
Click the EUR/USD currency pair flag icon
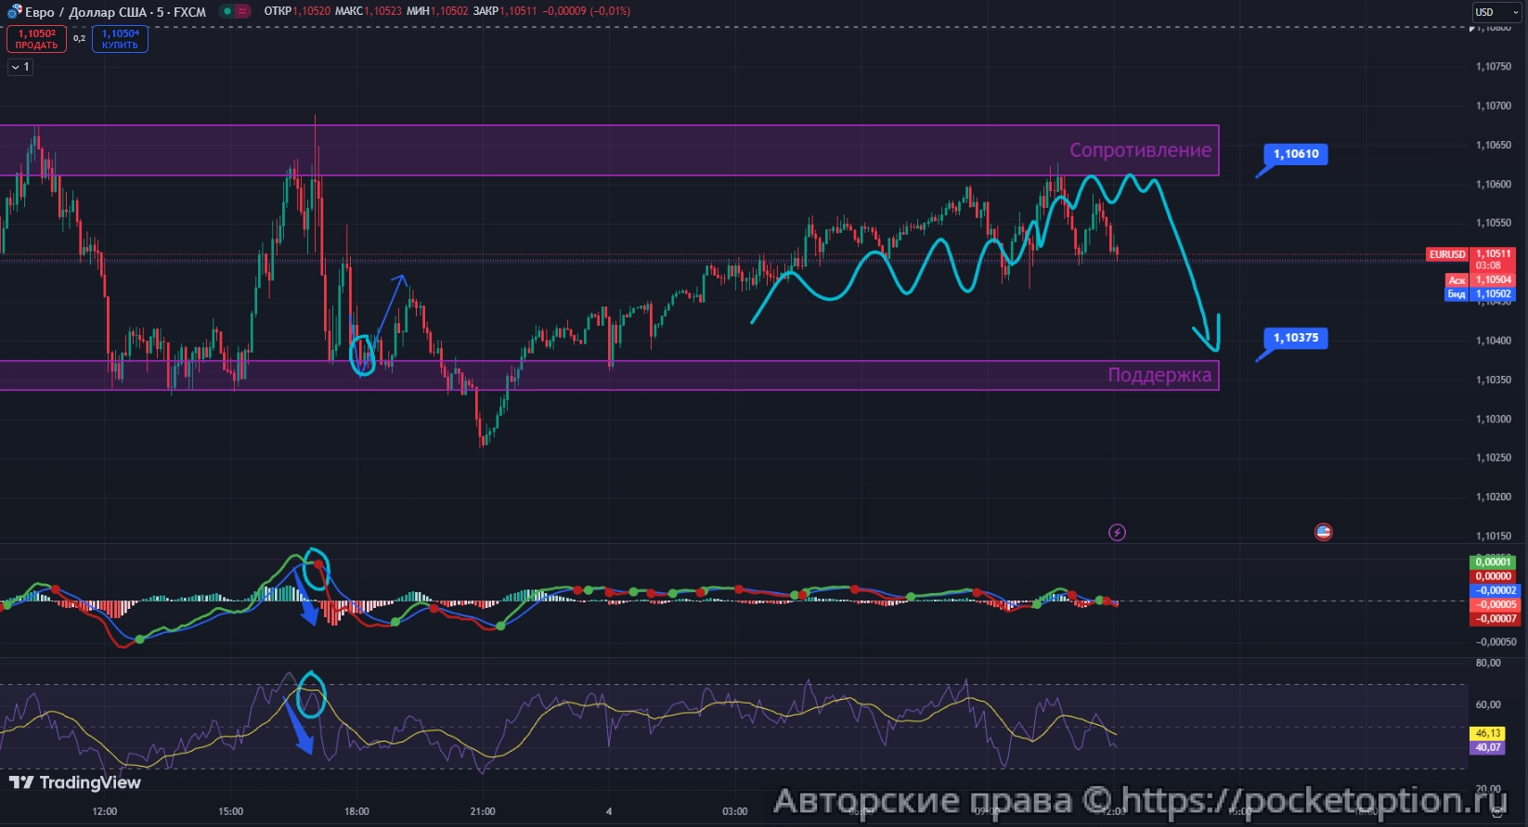[14, 12]
